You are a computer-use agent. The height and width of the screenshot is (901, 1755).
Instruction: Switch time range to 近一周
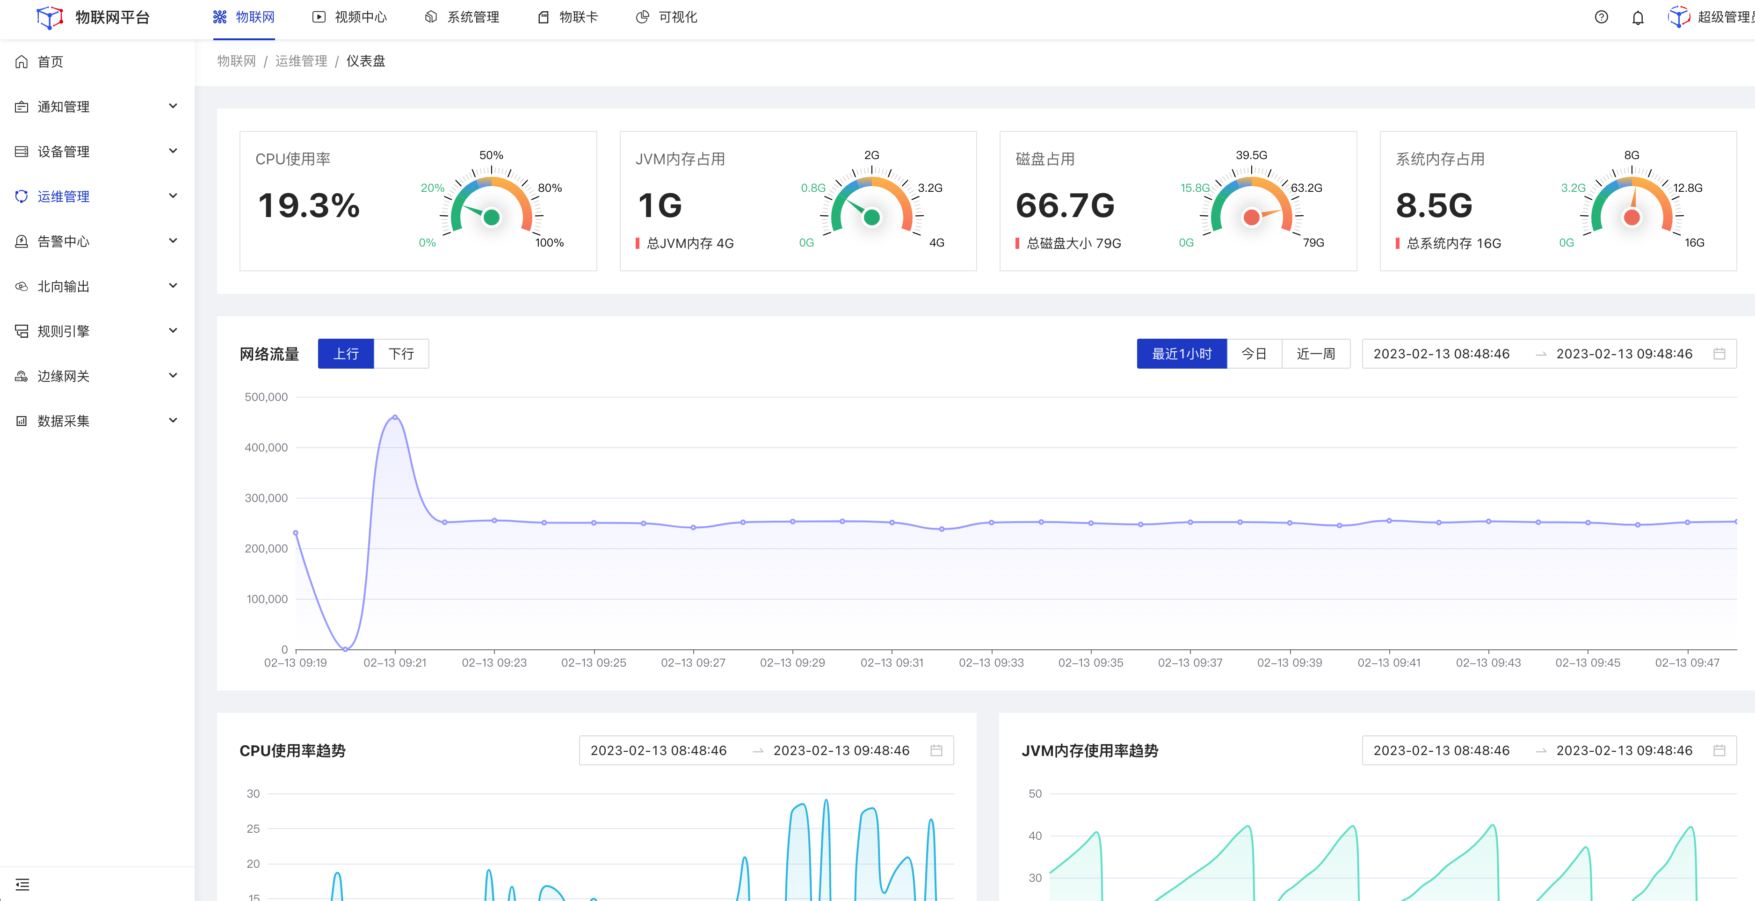tap(1315, 354)
